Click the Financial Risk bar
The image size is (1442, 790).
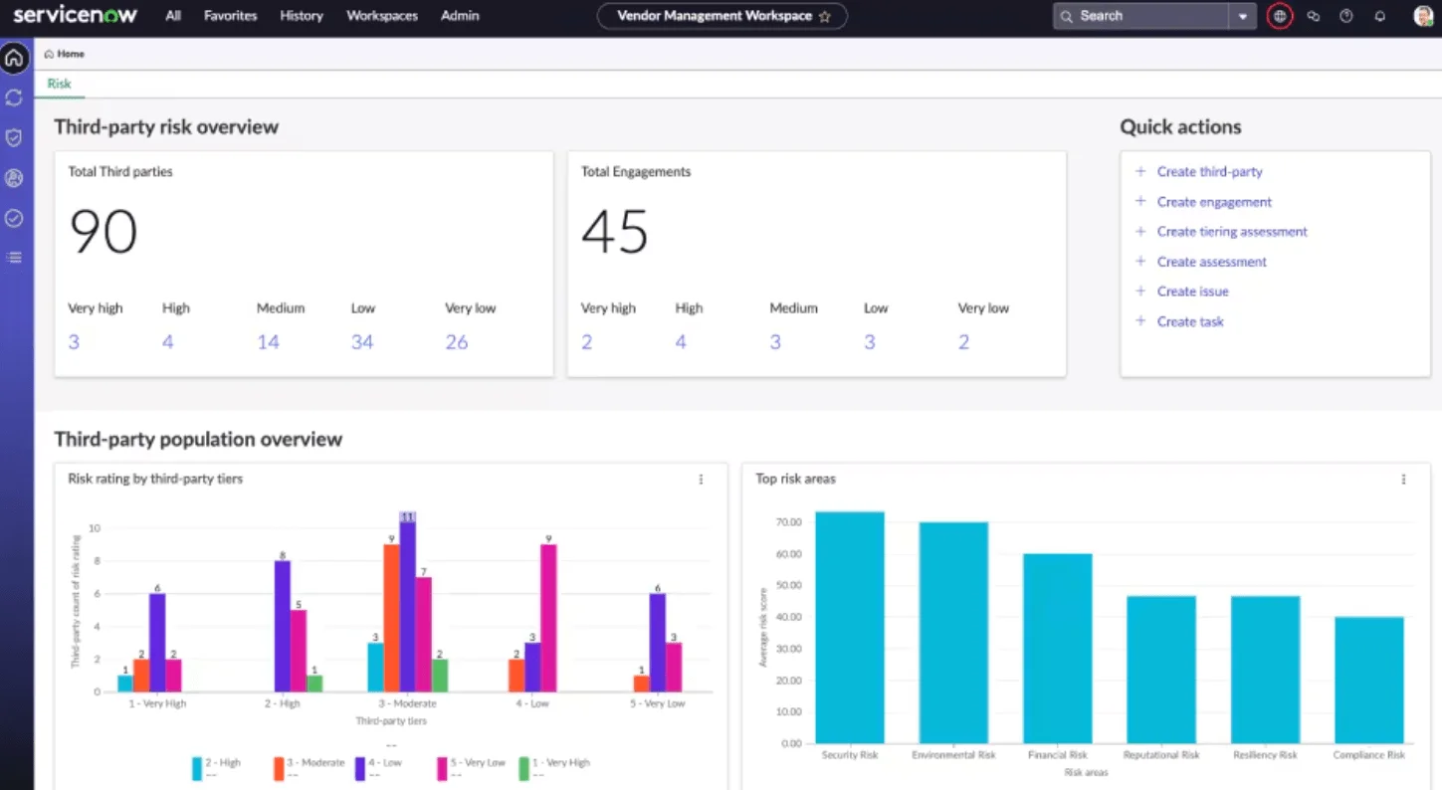(1058, 649)
